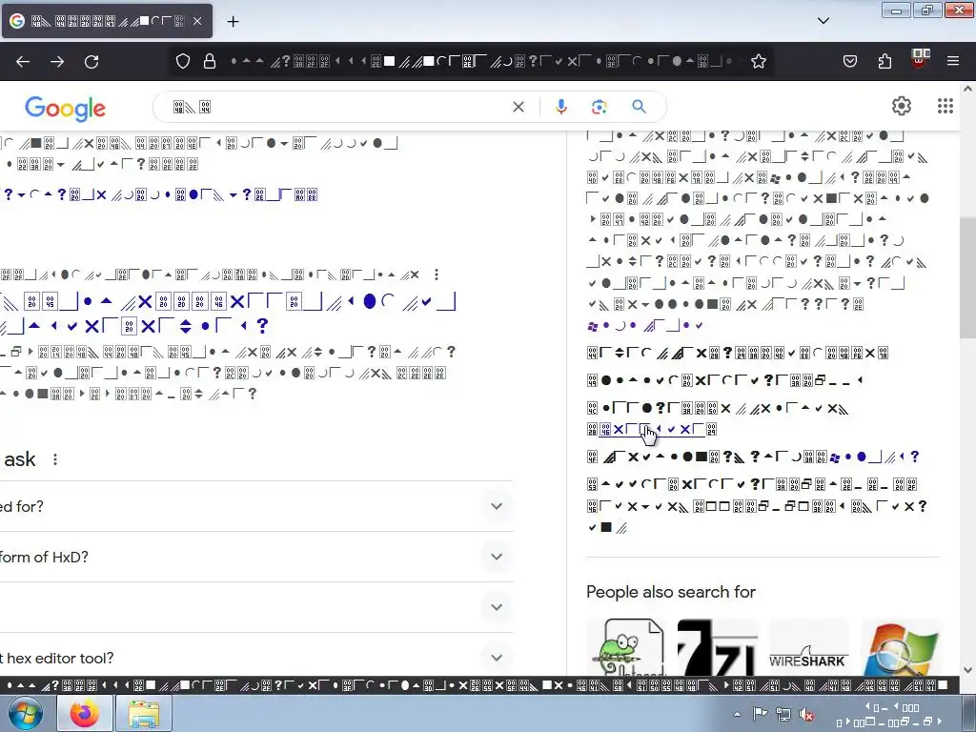This screenshot has width=976, height=732.
Task: Click the page vertical scrollbar thumb
Action: coord(968,277)
